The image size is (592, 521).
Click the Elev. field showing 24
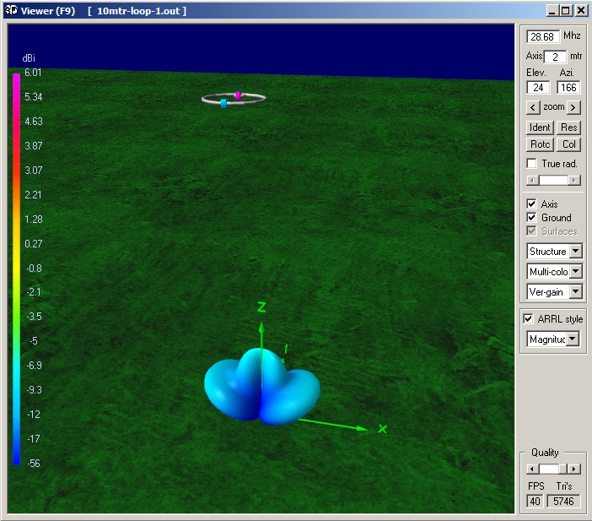538,87
